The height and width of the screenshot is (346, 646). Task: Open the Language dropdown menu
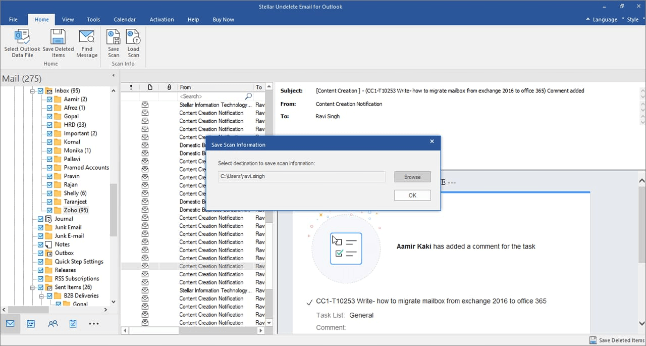(605, 20)
